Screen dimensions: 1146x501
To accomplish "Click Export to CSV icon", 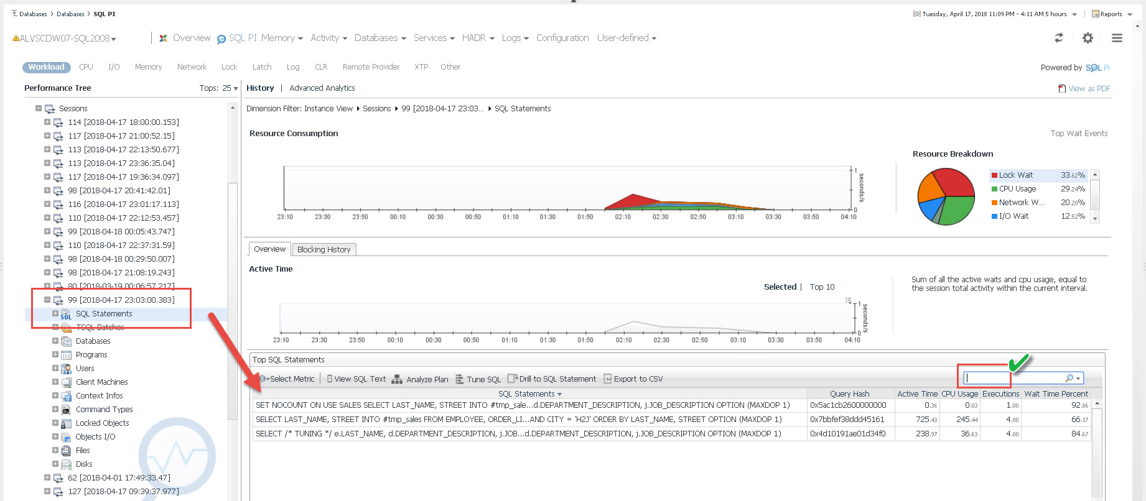I will 608,379.
